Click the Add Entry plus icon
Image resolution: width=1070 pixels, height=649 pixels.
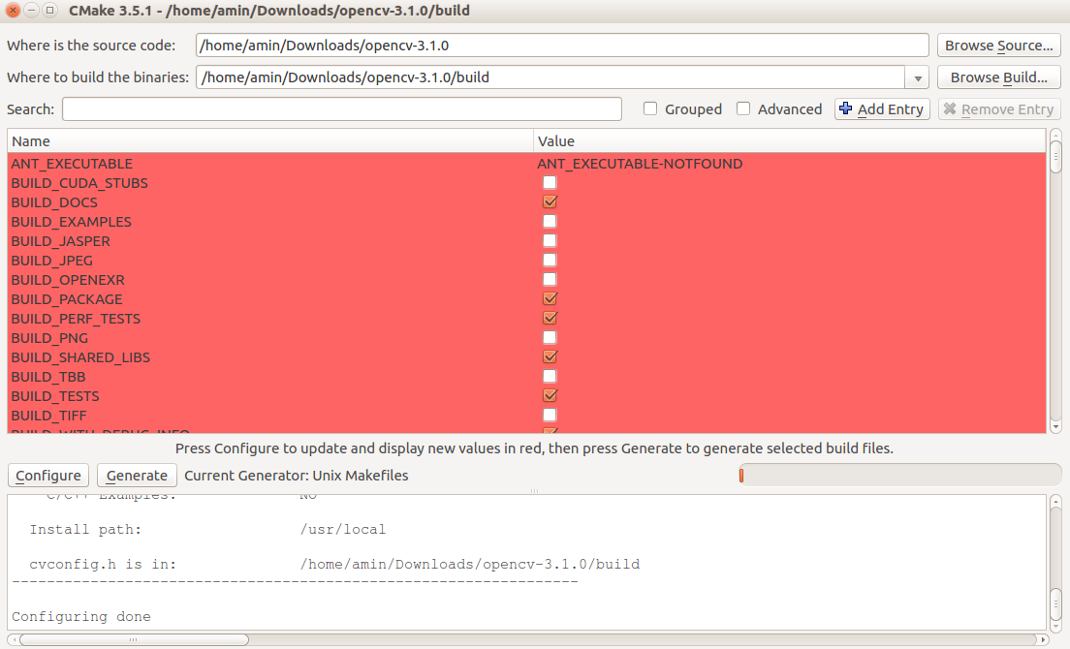tap(845, 108)
